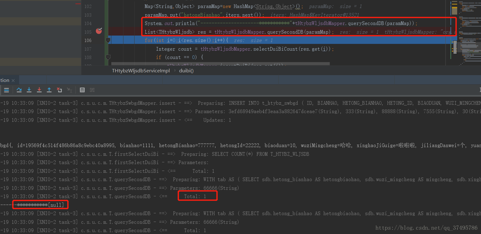481x234 pixels.
Task: Expand the fold arrow beside line 106
Action: pos(108,40)
